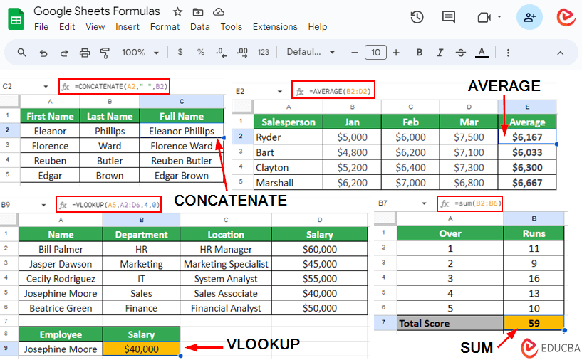Open the Data menu
The height and width of the screenshot is (360, 582).
(x=200, y=27)
